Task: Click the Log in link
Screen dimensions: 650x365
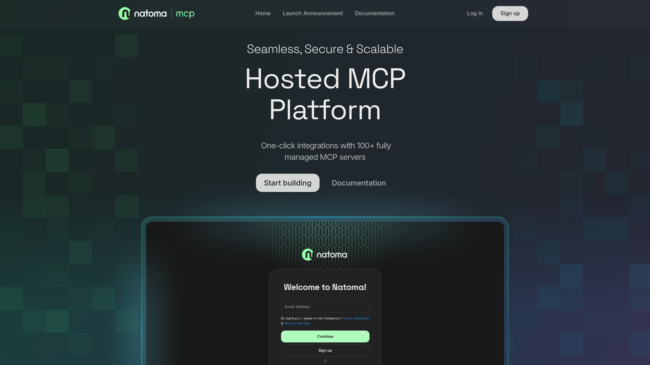Action: 475,14
